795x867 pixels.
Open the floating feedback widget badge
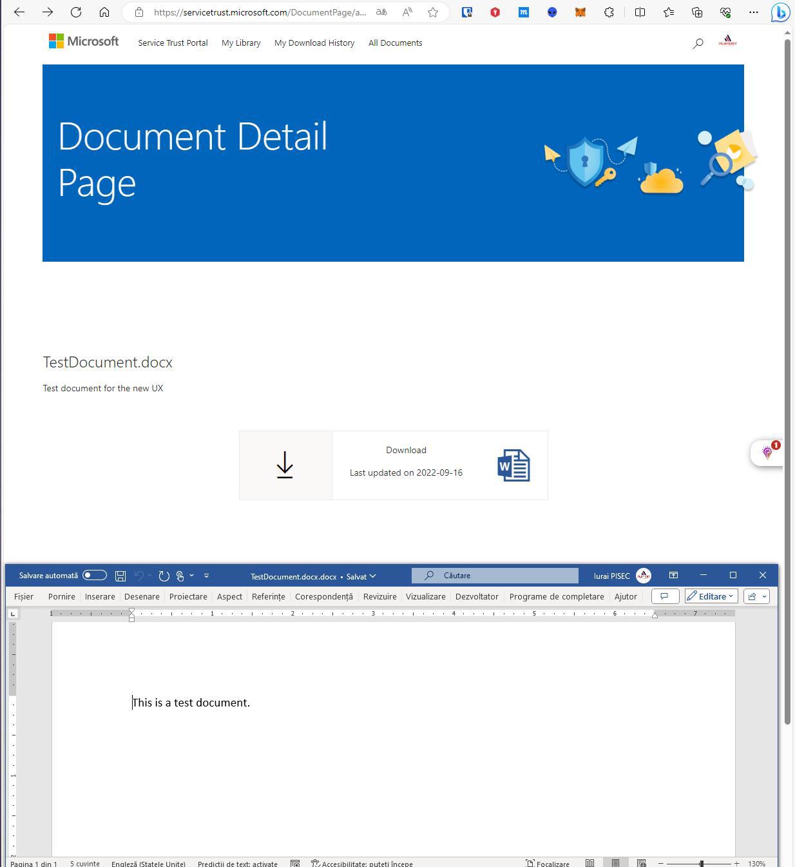click(767, 453)
